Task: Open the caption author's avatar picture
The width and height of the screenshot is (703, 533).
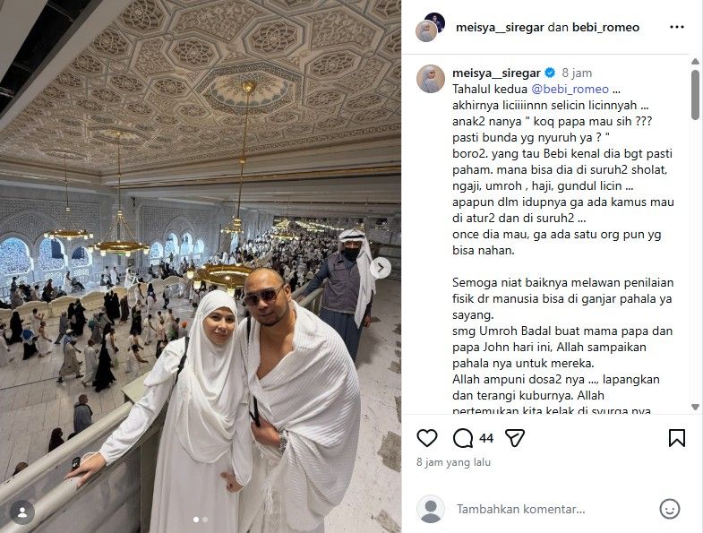Action: [431, 79]
